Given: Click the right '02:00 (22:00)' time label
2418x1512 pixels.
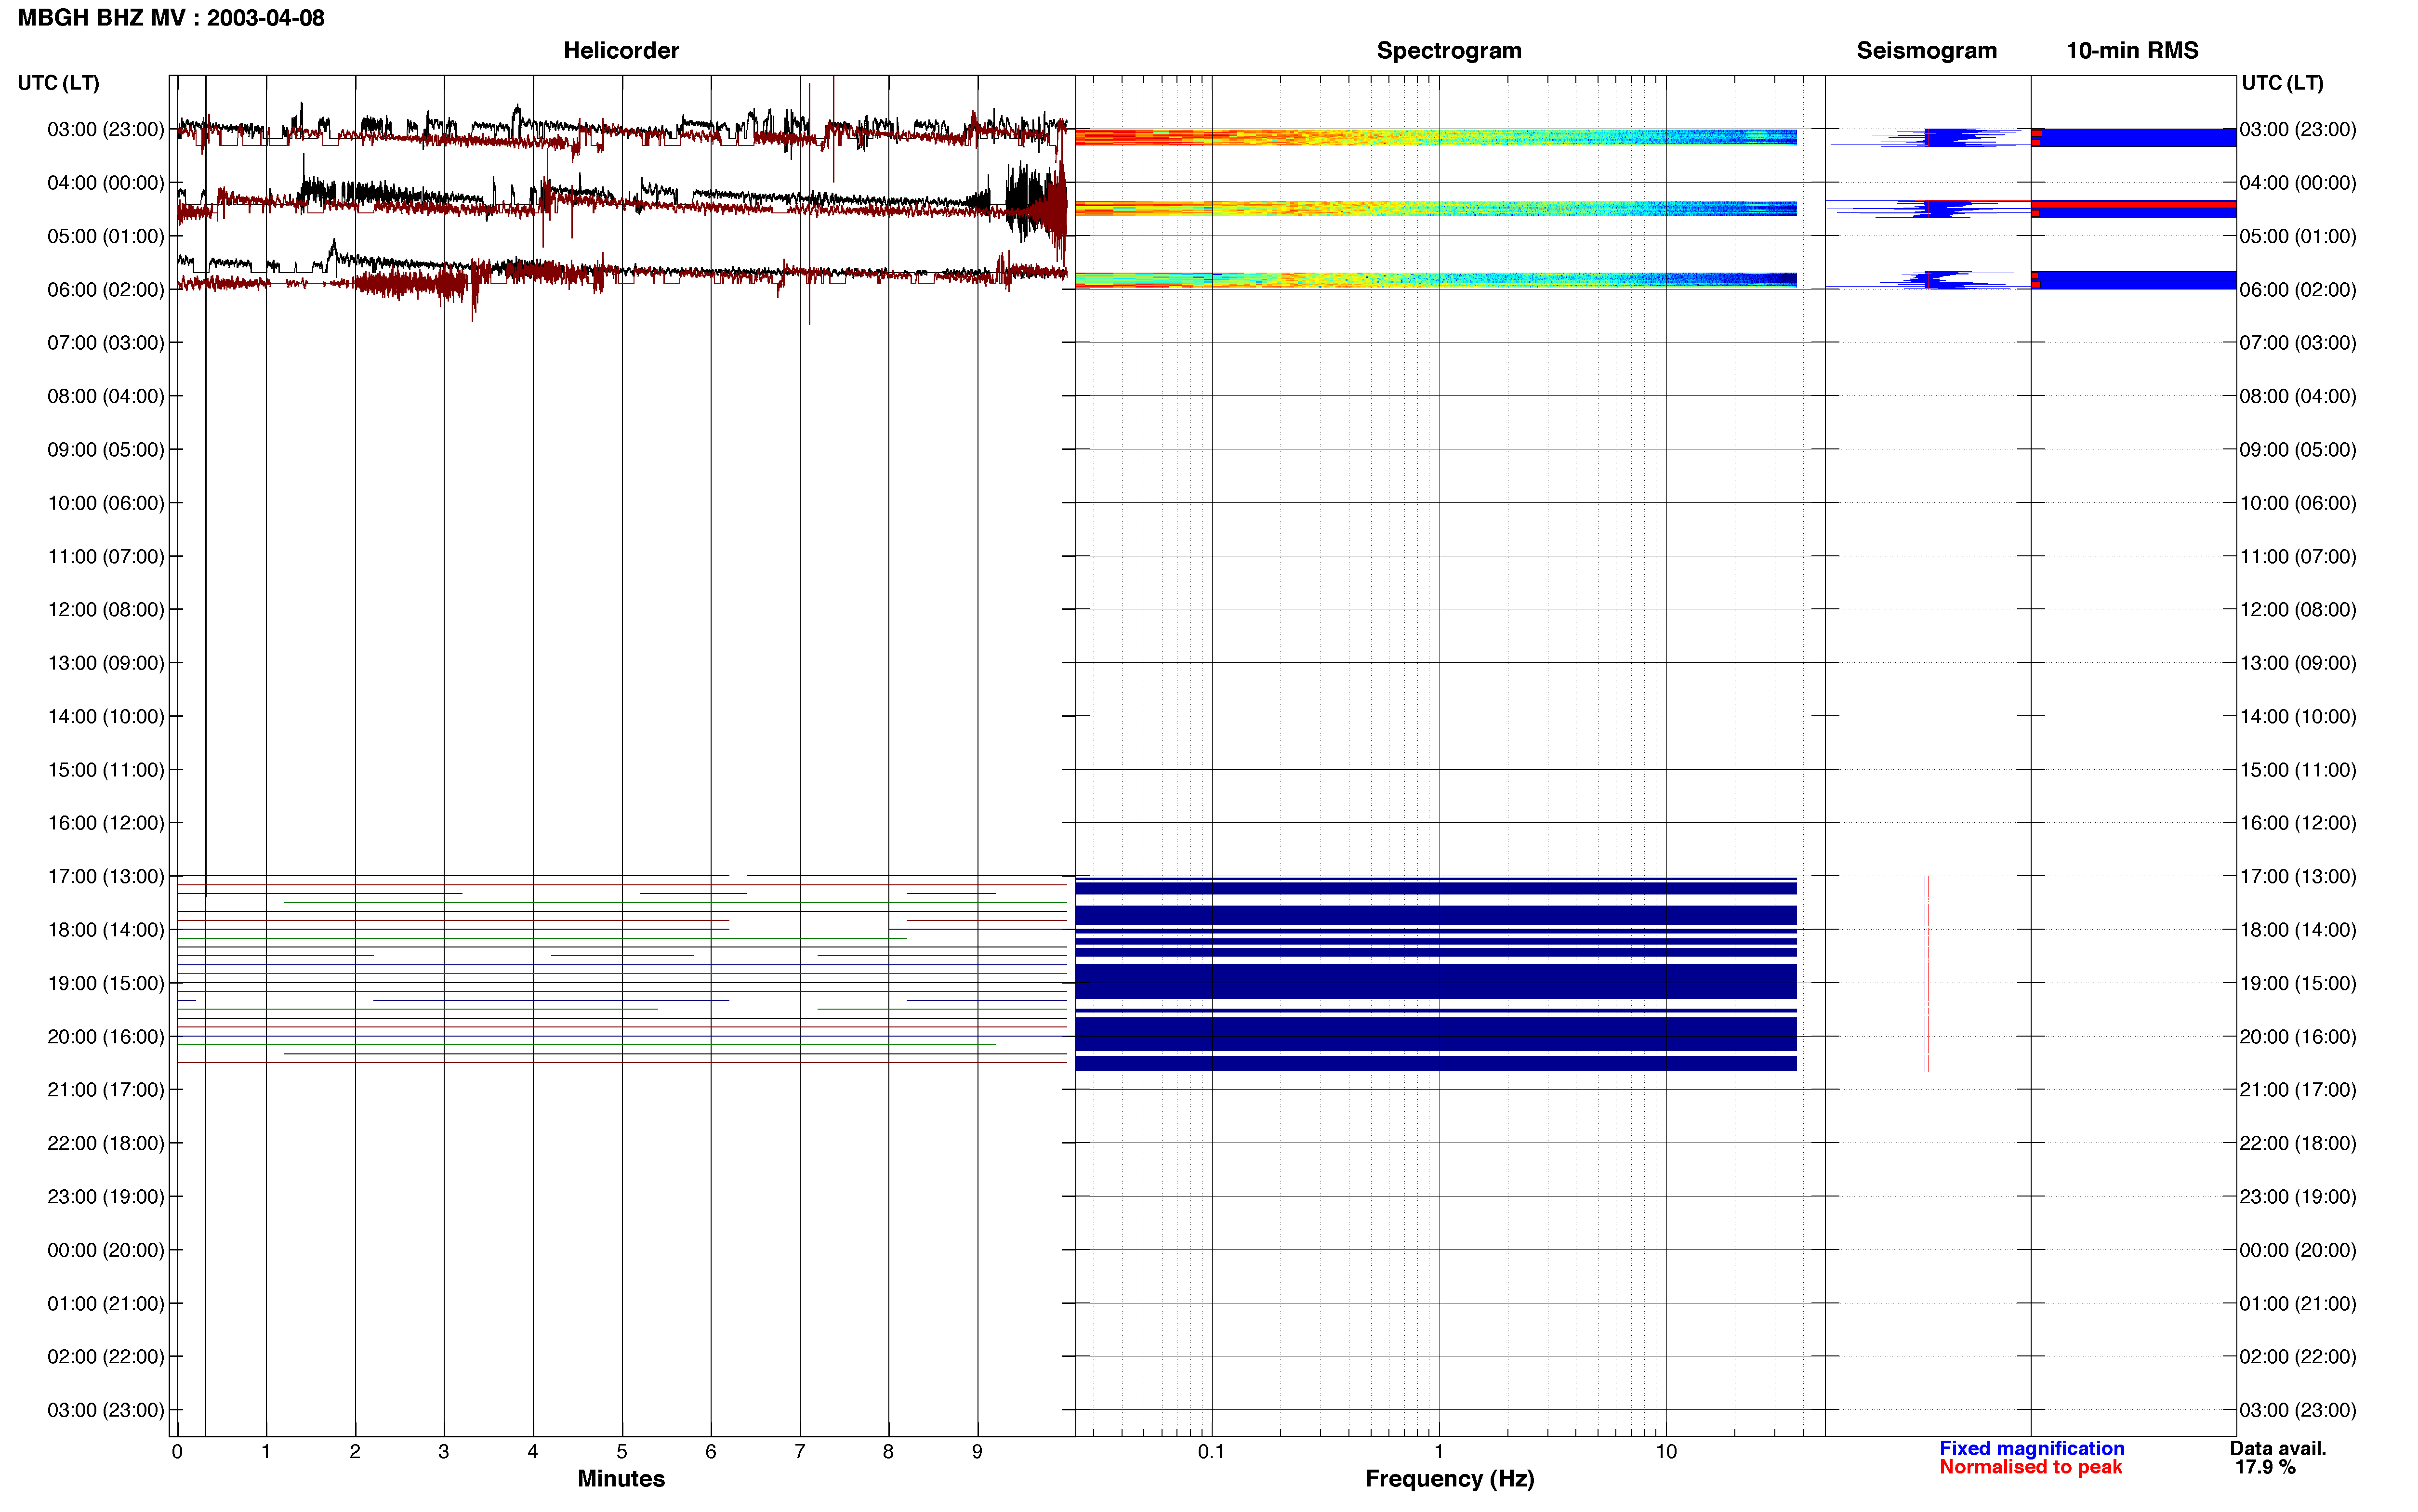Looking at the screenshot, I should pyautogui.click(x=2297, y=1357).
